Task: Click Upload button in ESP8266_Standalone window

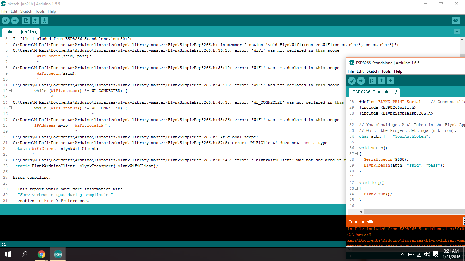Action: (361, 81)
